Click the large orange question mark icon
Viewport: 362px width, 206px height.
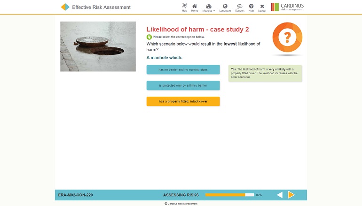click(x=287, y=37)
